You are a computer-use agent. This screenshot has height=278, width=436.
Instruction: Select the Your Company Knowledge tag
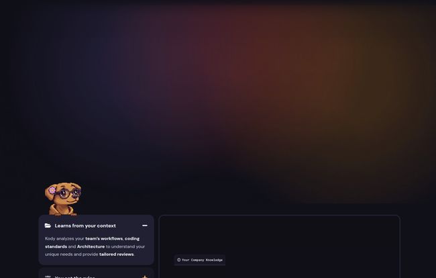click(x=200, y=260)
